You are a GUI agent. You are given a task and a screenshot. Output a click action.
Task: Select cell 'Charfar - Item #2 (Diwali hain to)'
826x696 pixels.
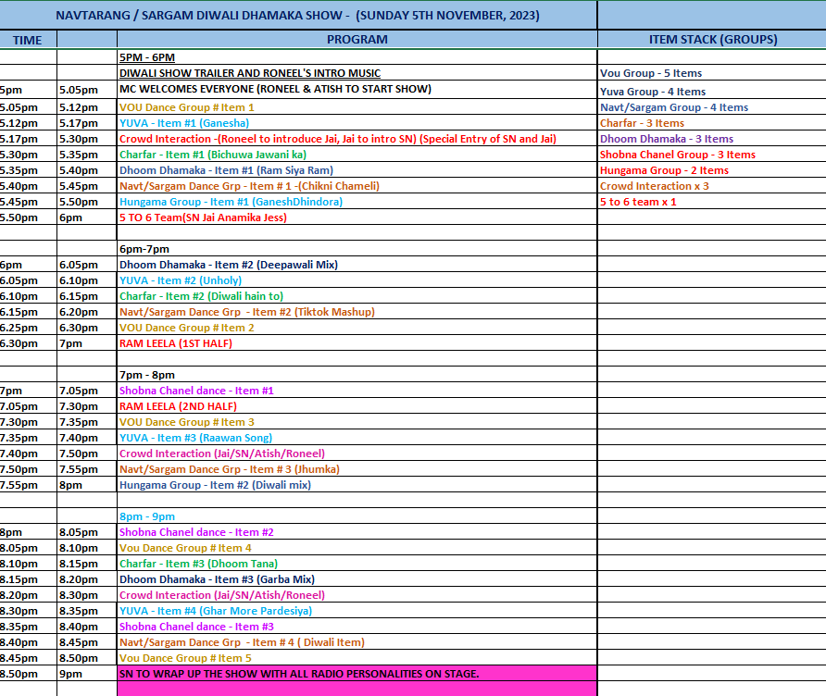[357, 296]
